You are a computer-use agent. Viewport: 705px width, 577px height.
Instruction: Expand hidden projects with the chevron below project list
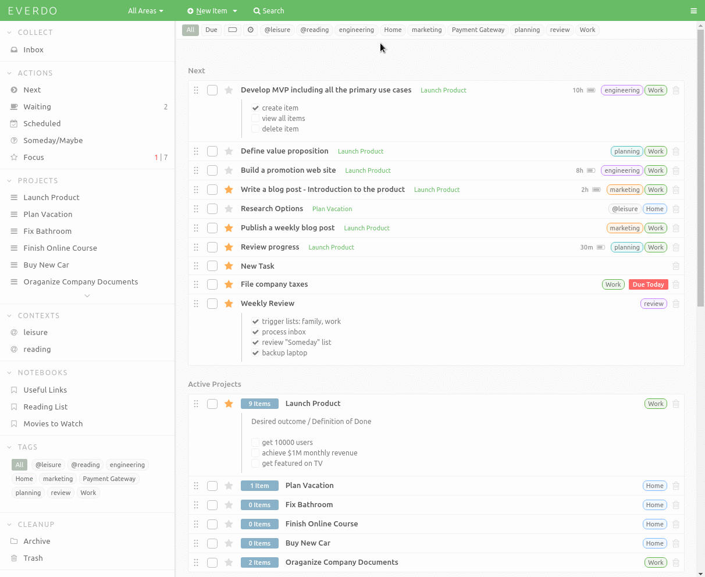pyautogui.click(x=87, y=295)
